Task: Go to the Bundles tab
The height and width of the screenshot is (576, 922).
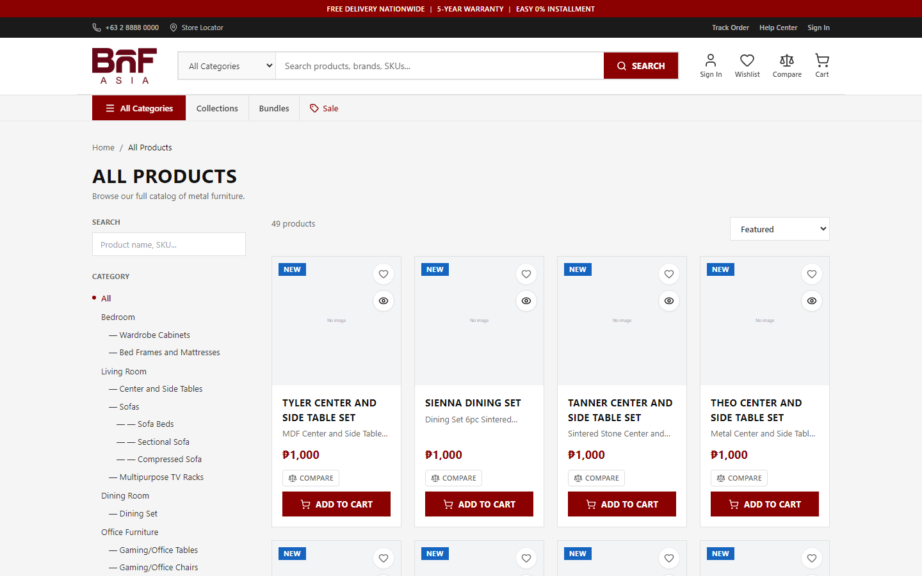Action: pos(274,108)
